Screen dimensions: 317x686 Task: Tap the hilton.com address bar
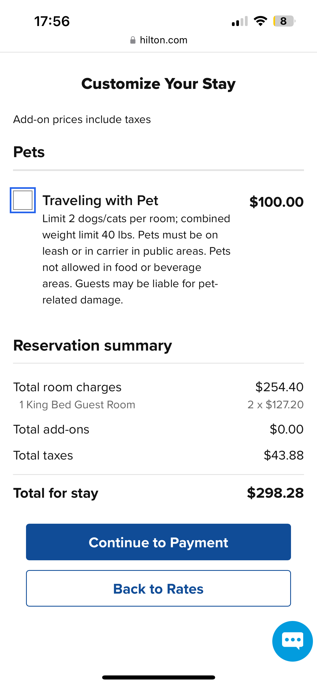(158, 40)
